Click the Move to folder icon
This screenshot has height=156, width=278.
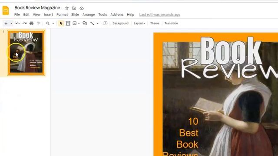[x=74, y=8]
